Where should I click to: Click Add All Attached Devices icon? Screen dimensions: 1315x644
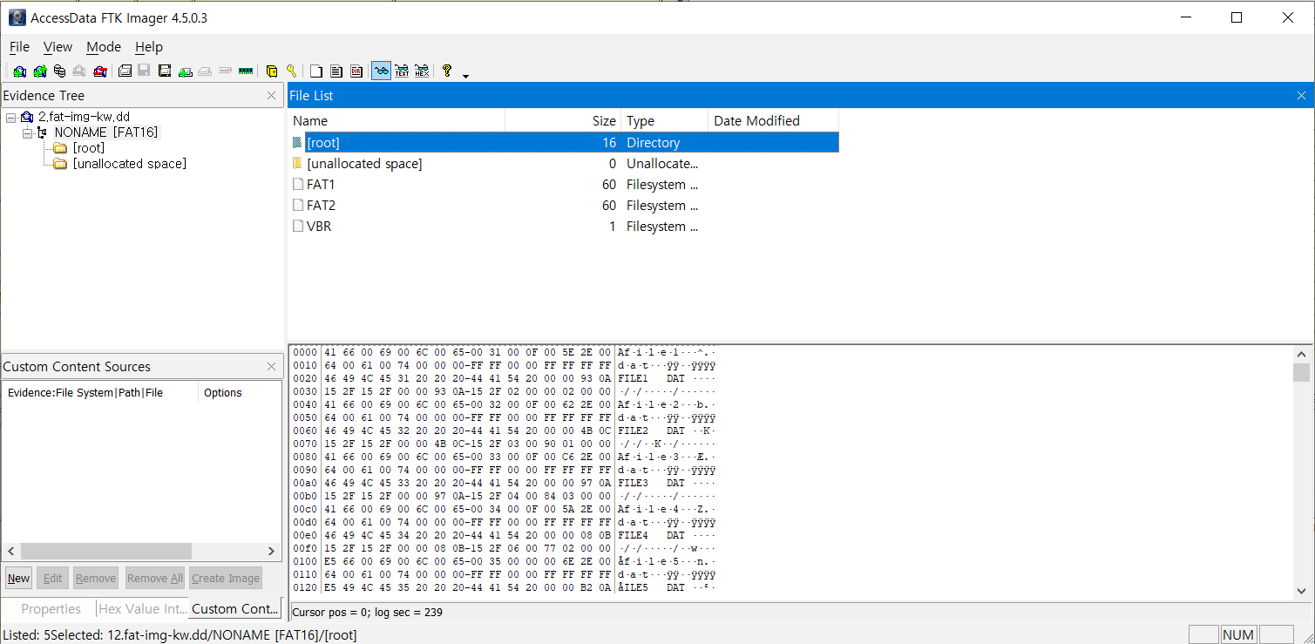pos(39,71)
